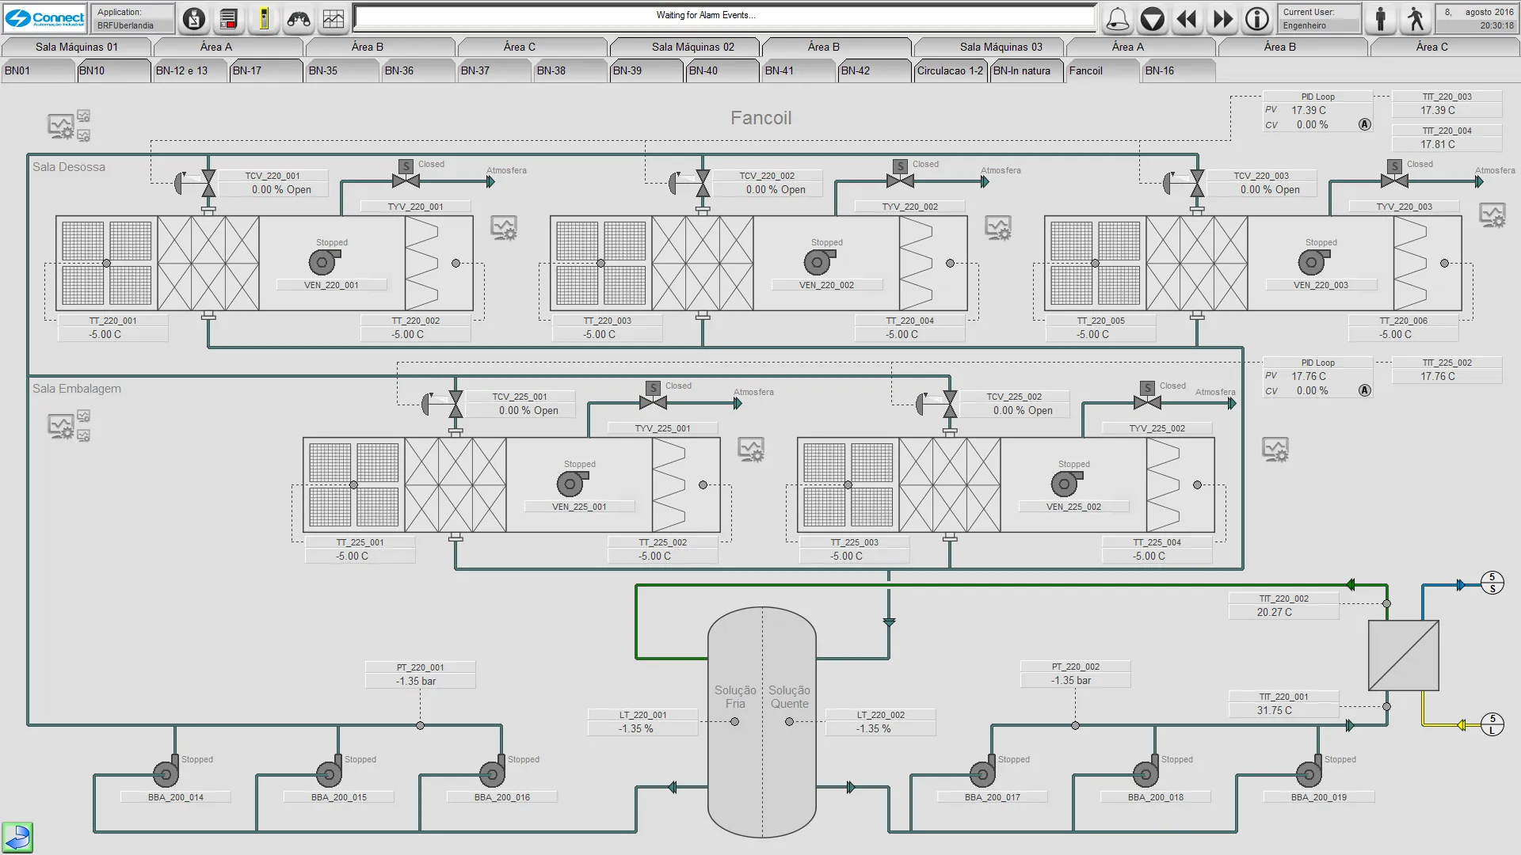Toggle solenoid valve TYV_220_001
Screen dimensions: 1521x855
(x=406, y=180)
